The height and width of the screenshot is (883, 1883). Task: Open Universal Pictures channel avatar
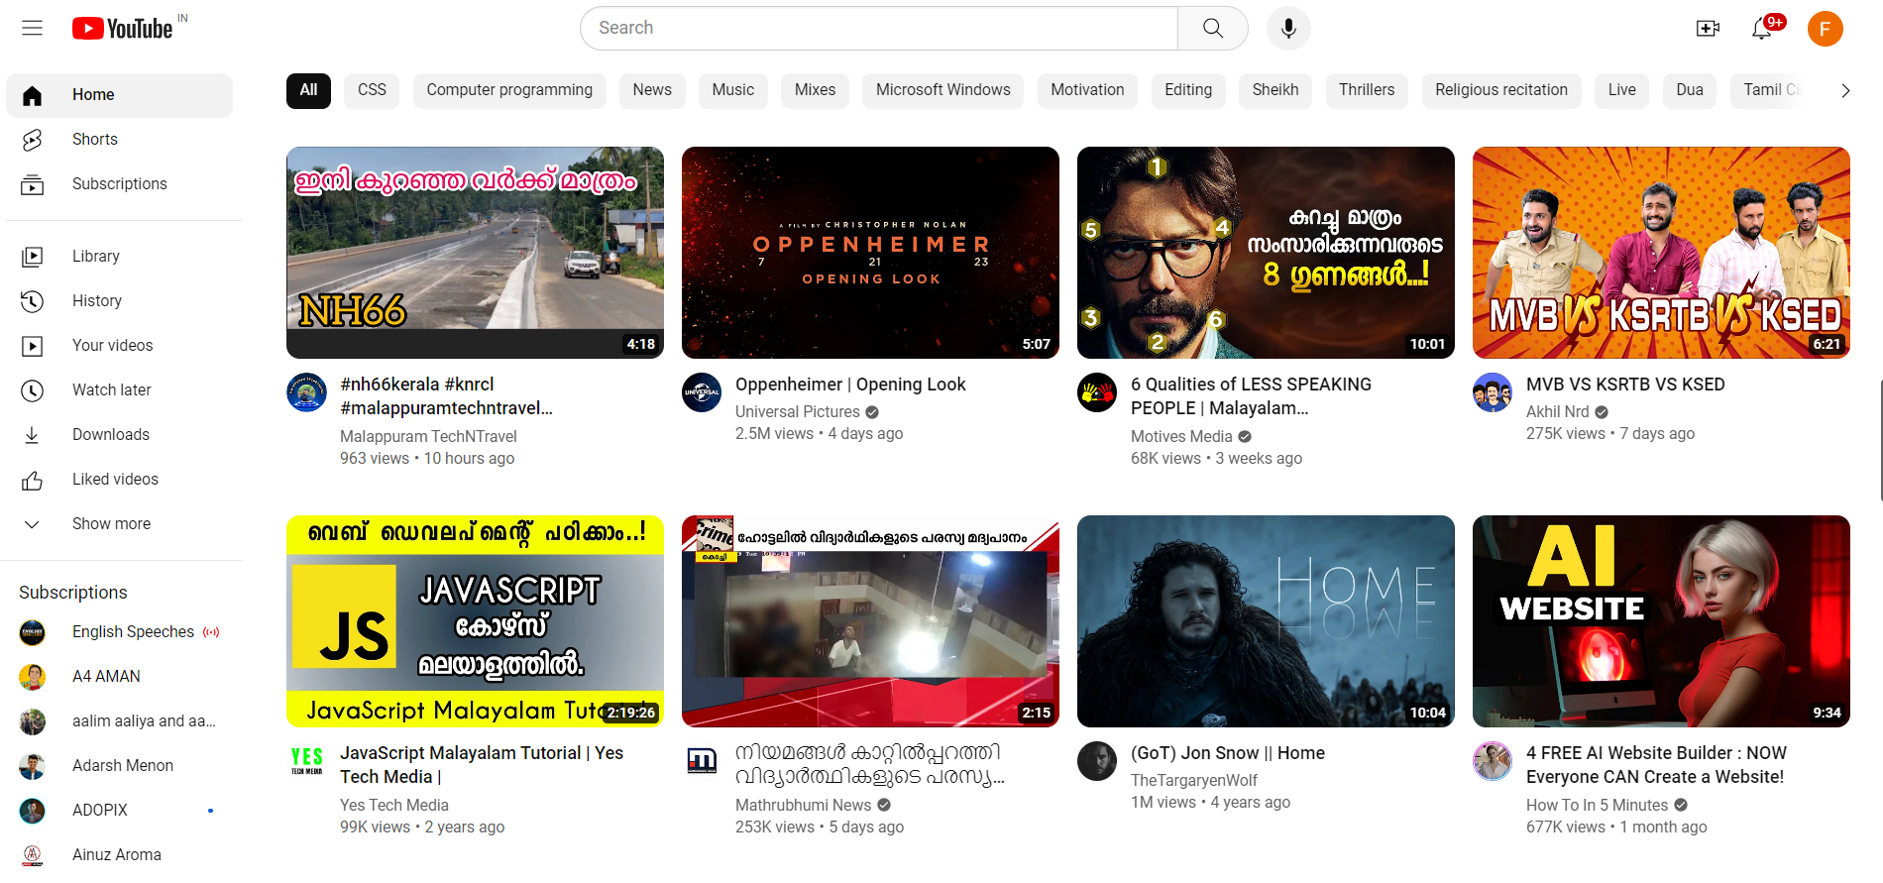click(702, 392)
